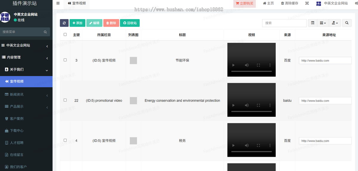Open the columns visibility dropdown
Image resolution: width=358 pixels, height=171 pixels.
(323, 23)
